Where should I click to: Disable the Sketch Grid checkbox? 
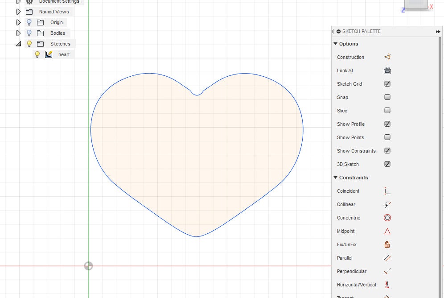click(387, 84)
